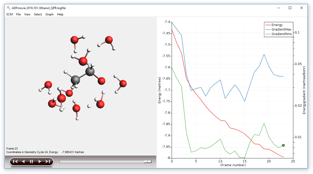Open the Graph menu
The width and height of the screenshot is (313, 174).
pos(49,14)
